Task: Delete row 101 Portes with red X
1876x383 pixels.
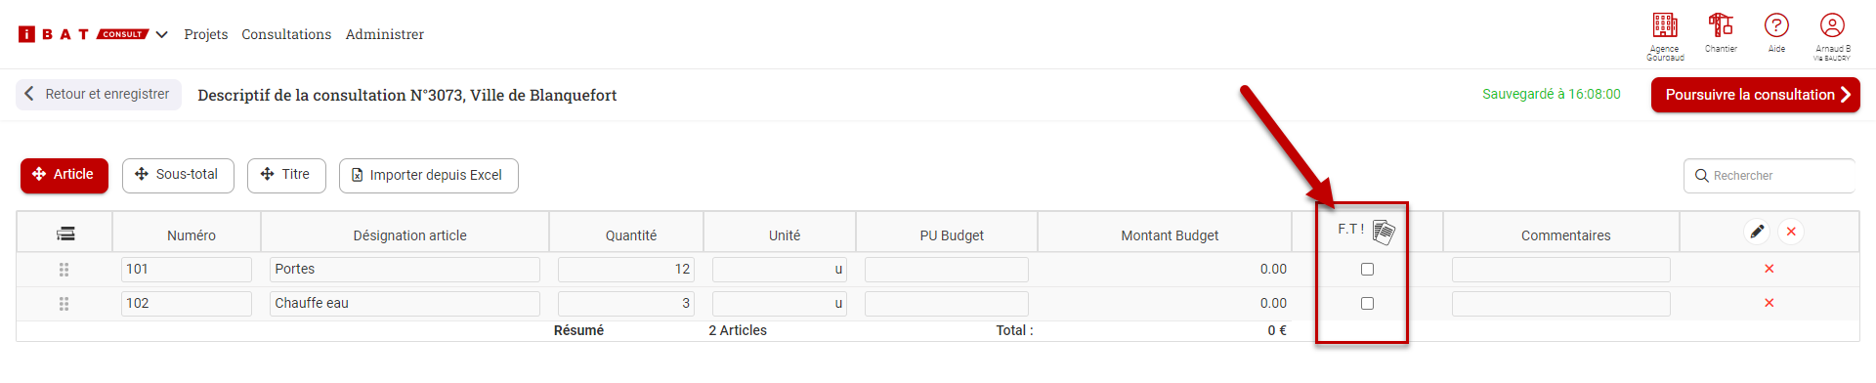Action: tap(1769, 269)
